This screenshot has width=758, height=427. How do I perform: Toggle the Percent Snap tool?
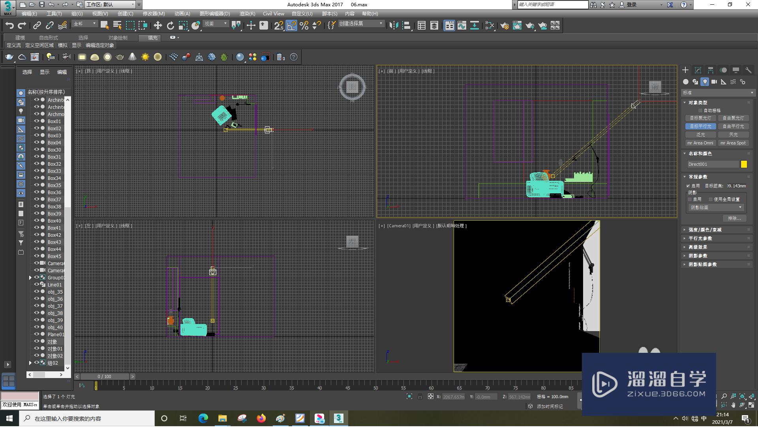[304, 26]
